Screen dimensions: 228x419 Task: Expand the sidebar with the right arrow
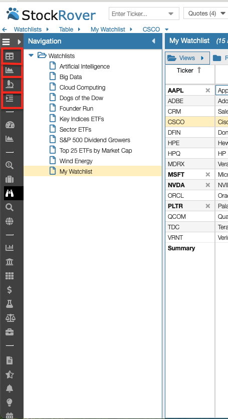pyautogui.click(x=19, y=42)
